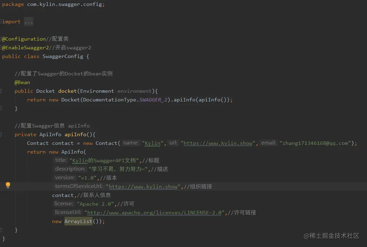Click the 'package' keyword
Image resolution: width=367 pixels, height=247 pixels.
click(x=13, y=5)
